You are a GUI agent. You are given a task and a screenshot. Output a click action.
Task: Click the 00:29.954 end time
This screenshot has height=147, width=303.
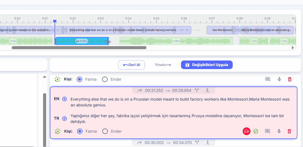[x=182, y=90]
